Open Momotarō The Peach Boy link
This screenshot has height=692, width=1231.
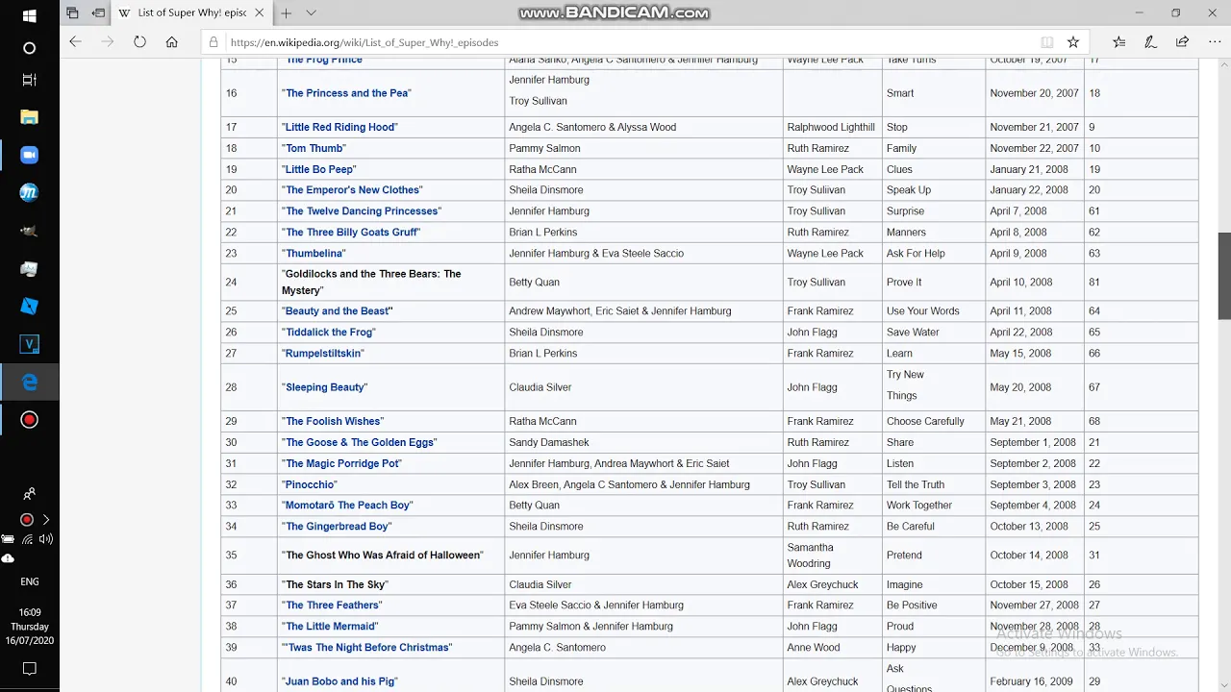[347, 506]
